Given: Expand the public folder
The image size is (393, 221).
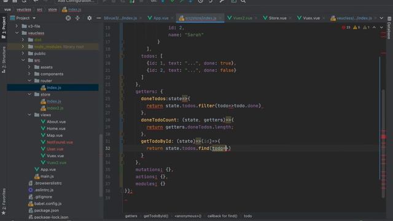Looking at the screenshot, I should tap(23, 53).
